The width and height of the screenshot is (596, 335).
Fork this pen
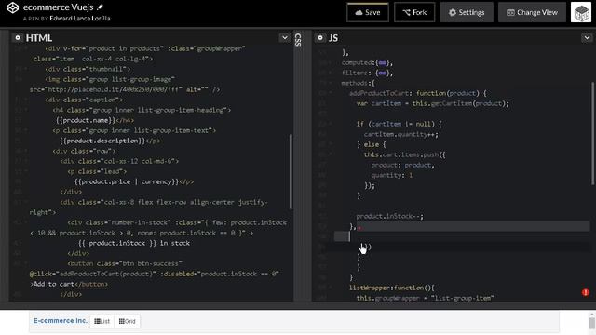[414, 12]
